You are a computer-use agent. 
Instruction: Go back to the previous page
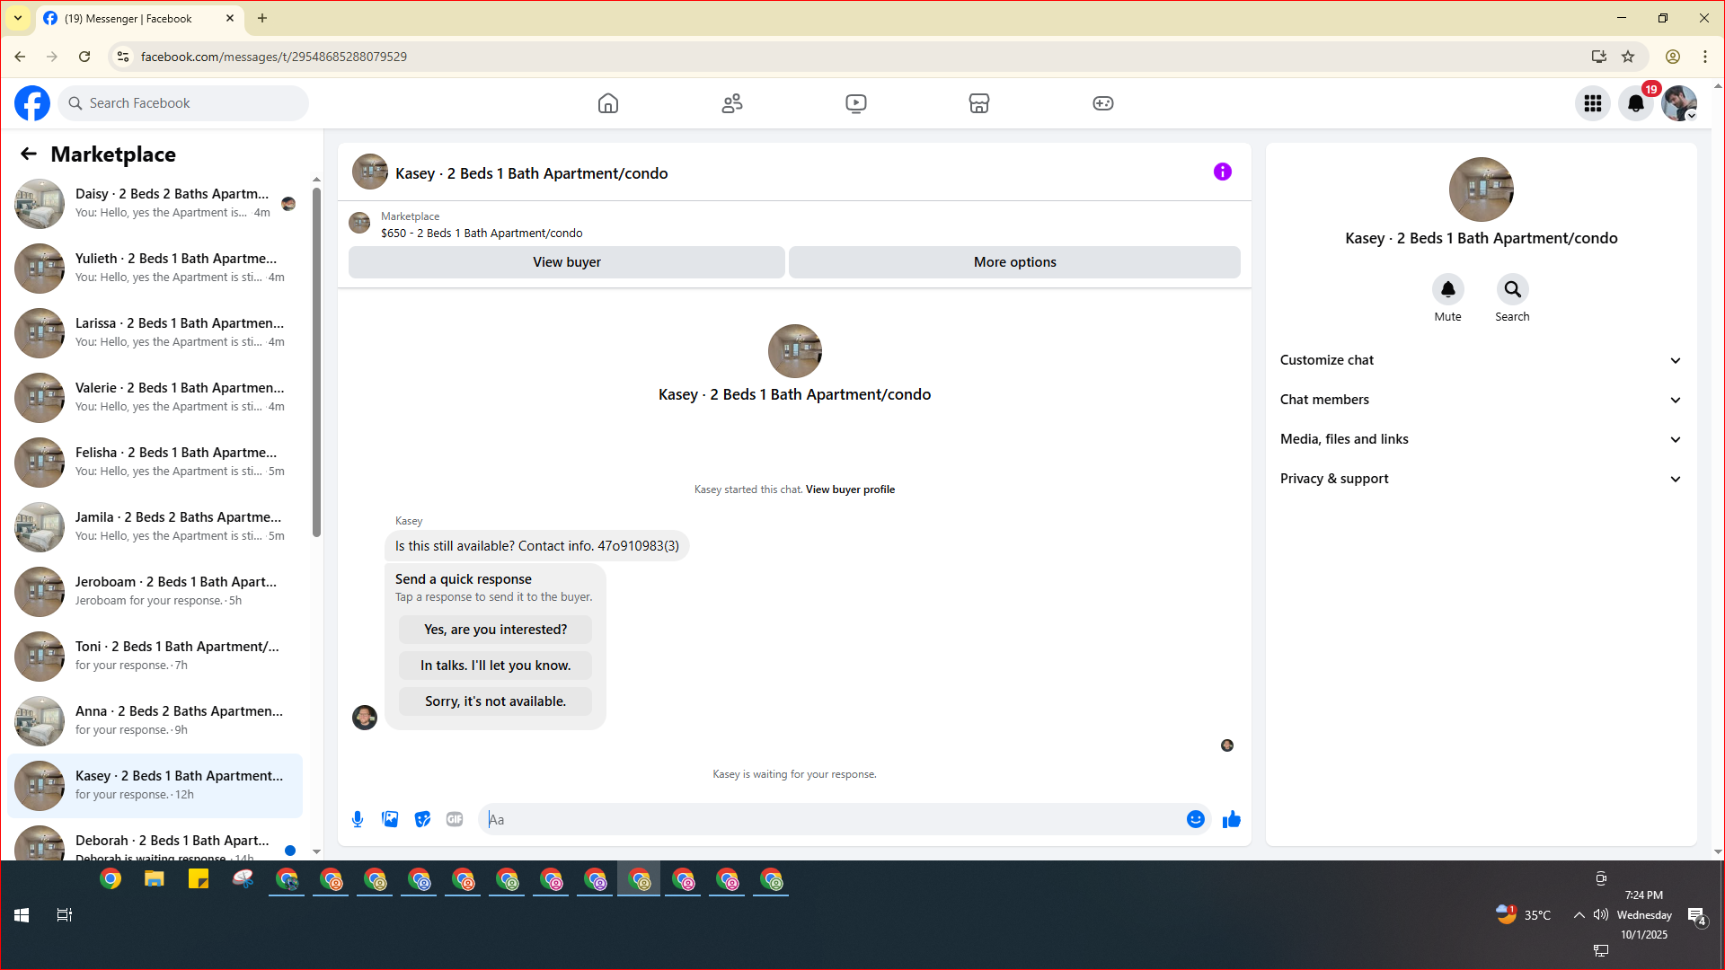coord(20,57)
